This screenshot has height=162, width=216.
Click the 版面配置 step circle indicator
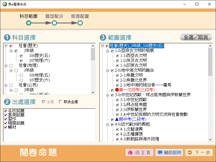80,23
